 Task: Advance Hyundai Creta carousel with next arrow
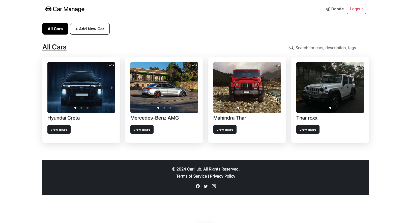tap(111, 88)
